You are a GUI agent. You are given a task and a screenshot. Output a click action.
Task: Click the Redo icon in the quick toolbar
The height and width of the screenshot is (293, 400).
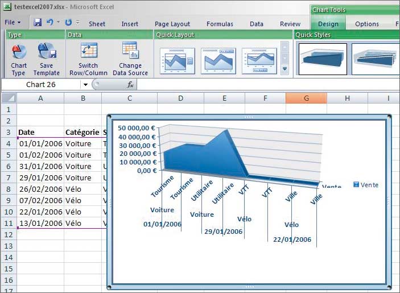click(x=68, y=23)
